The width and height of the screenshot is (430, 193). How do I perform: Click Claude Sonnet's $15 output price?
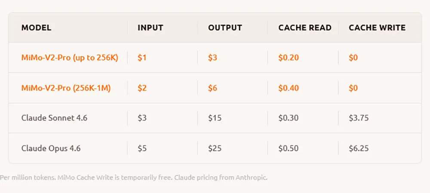[215, 118]
